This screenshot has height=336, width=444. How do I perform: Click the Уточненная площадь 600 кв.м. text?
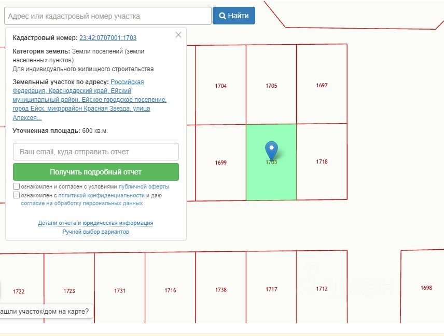pyautogui.click(x=60, y=131)
